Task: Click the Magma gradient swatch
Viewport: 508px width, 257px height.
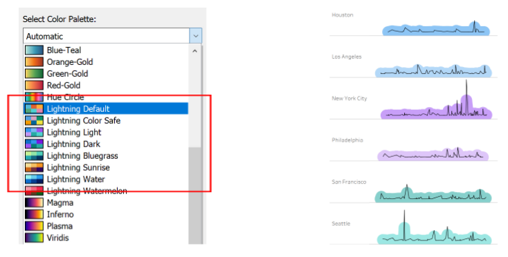Action: (x=34, y=202)
